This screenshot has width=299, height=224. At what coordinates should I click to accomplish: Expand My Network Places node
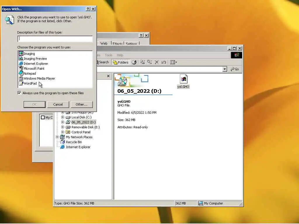coord(57,137)
